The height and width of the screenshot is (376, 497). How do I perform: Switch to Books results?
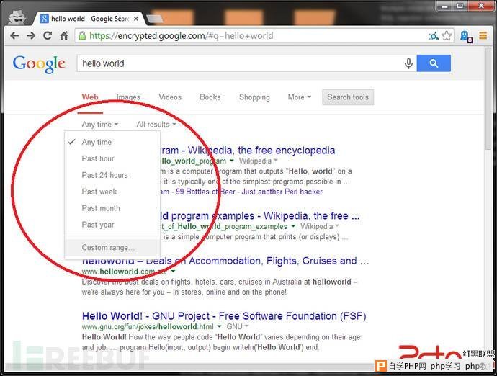point(210,97)
